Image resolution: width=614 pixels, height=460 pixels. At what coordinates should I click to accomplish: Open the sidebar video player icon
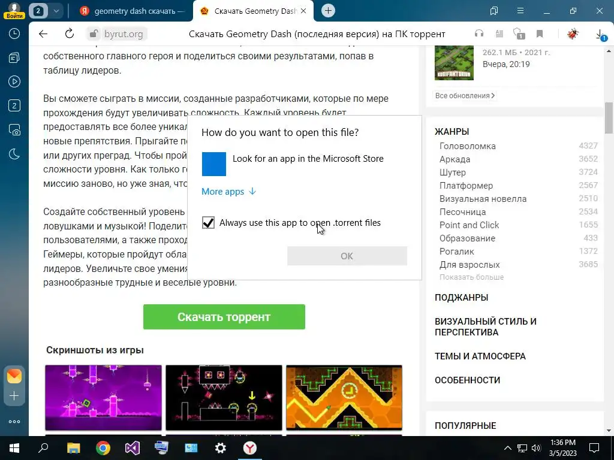(x=14, y=81)
